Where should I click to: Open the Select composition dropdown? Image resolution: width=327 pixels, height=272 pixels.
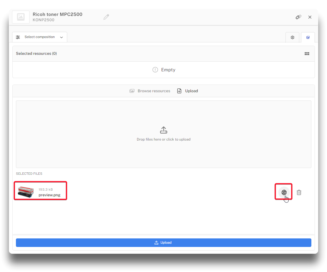(x=40, y=37)
